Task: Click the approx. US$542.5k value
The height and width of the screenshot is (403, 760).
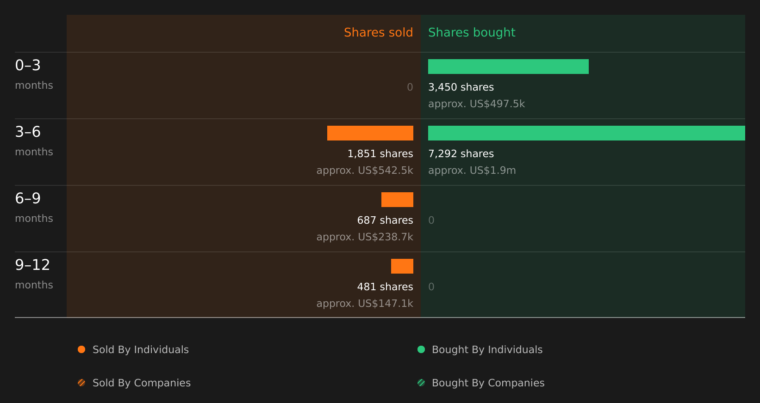Action: click(x=365, y=171)
